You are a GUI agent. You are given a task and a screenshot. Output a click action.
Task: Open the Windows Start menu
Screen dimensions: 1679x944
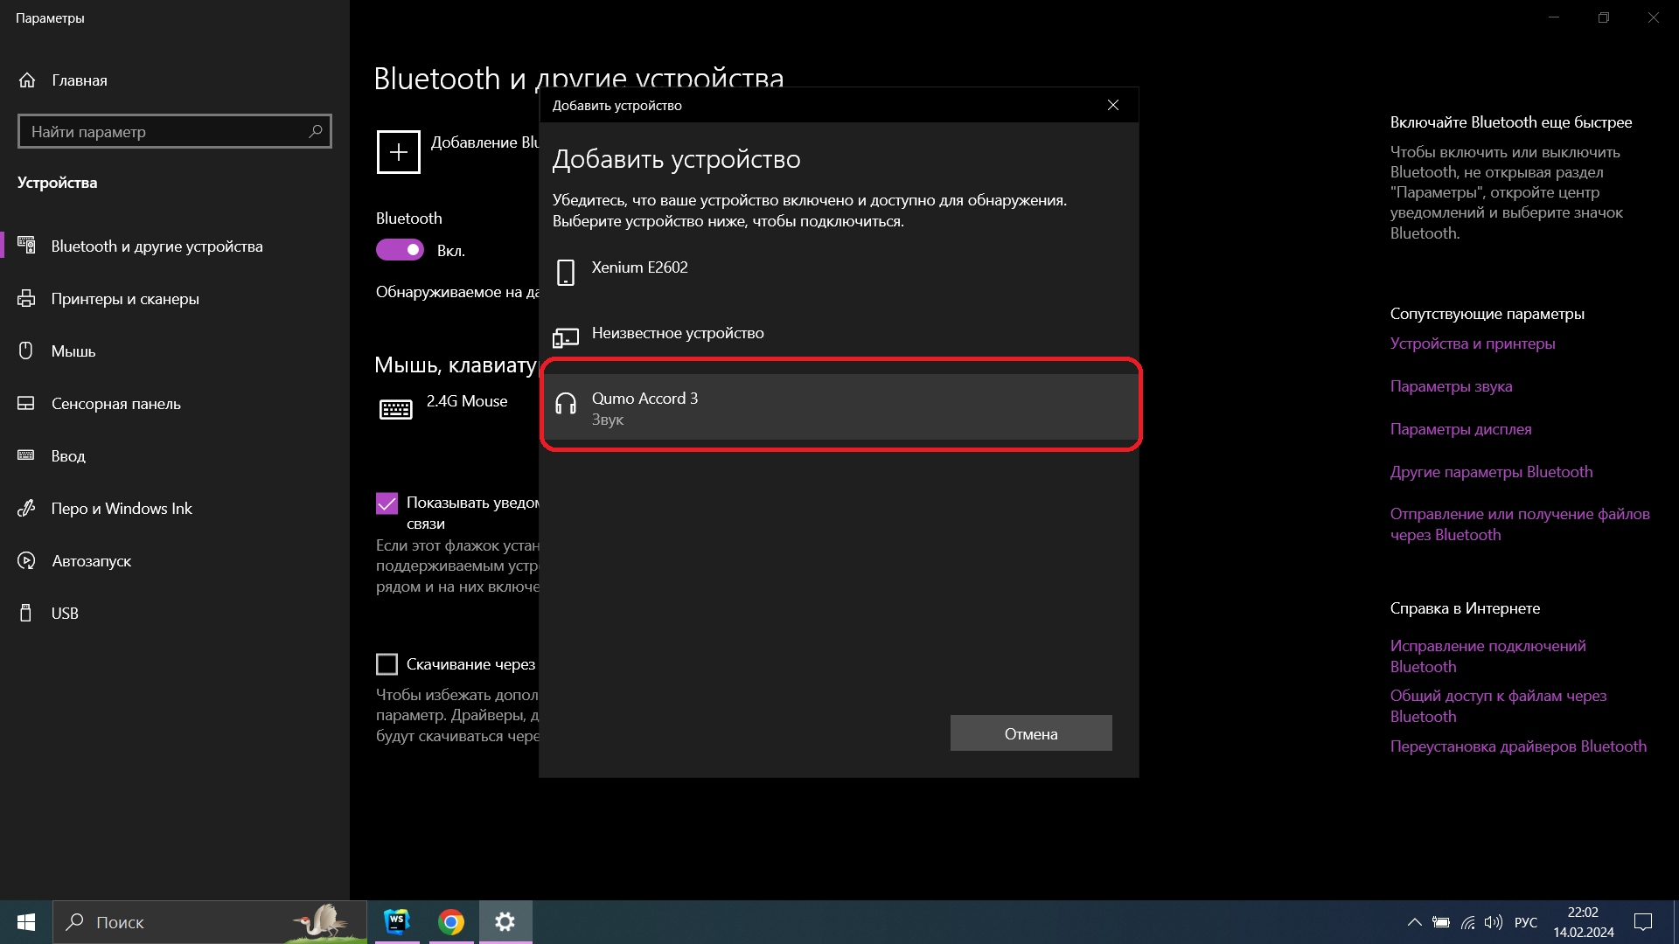26,922
